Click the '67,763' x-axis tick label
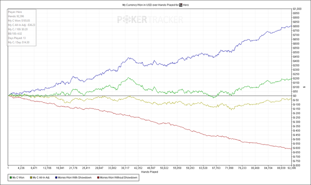Screen dimensions: 311x185 click(216, 168)
